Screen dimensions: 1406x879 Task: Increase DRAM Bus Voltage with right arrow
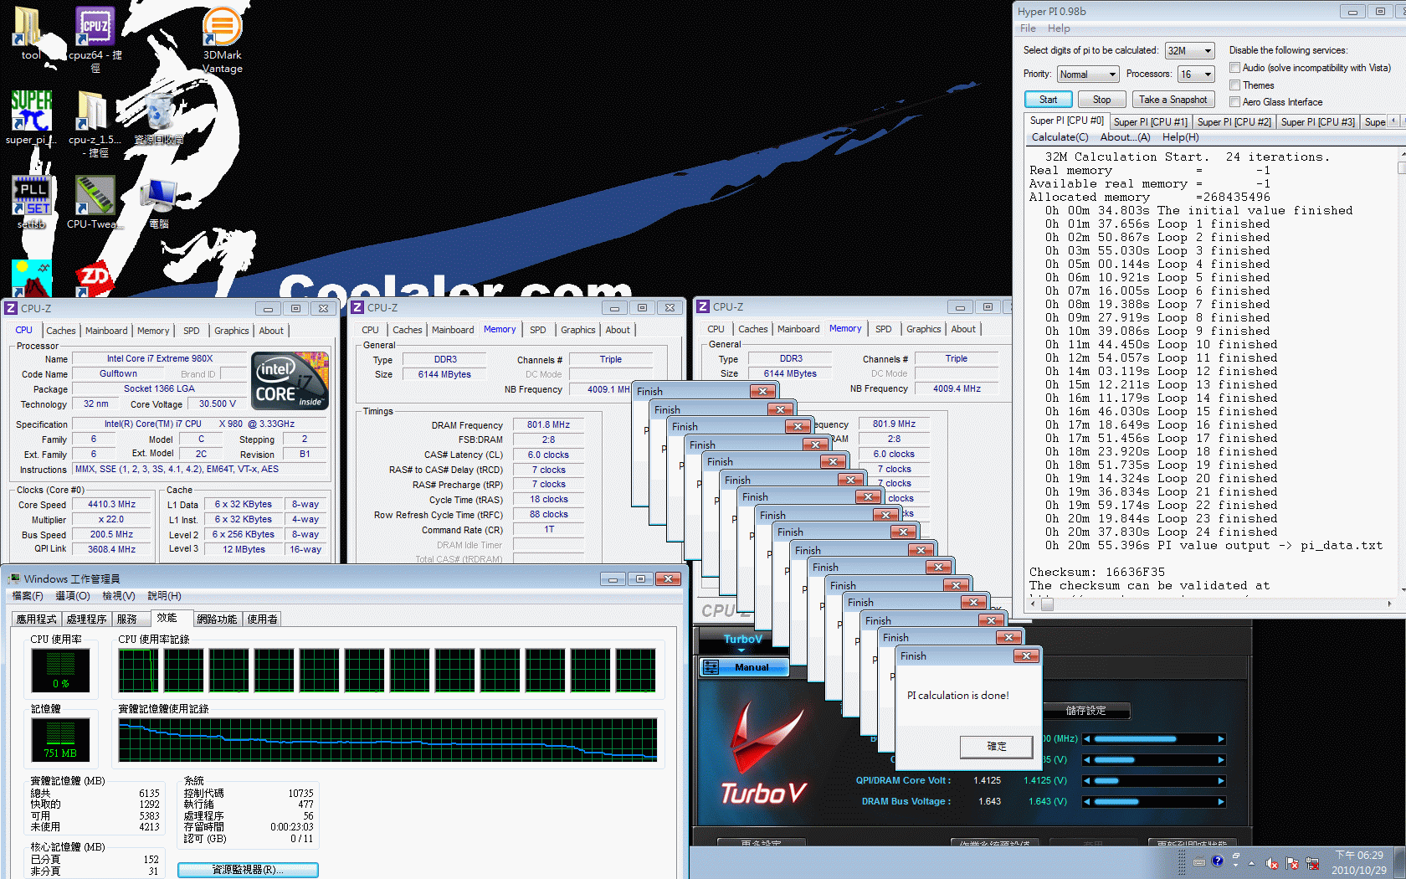[x=1221, y=802]
